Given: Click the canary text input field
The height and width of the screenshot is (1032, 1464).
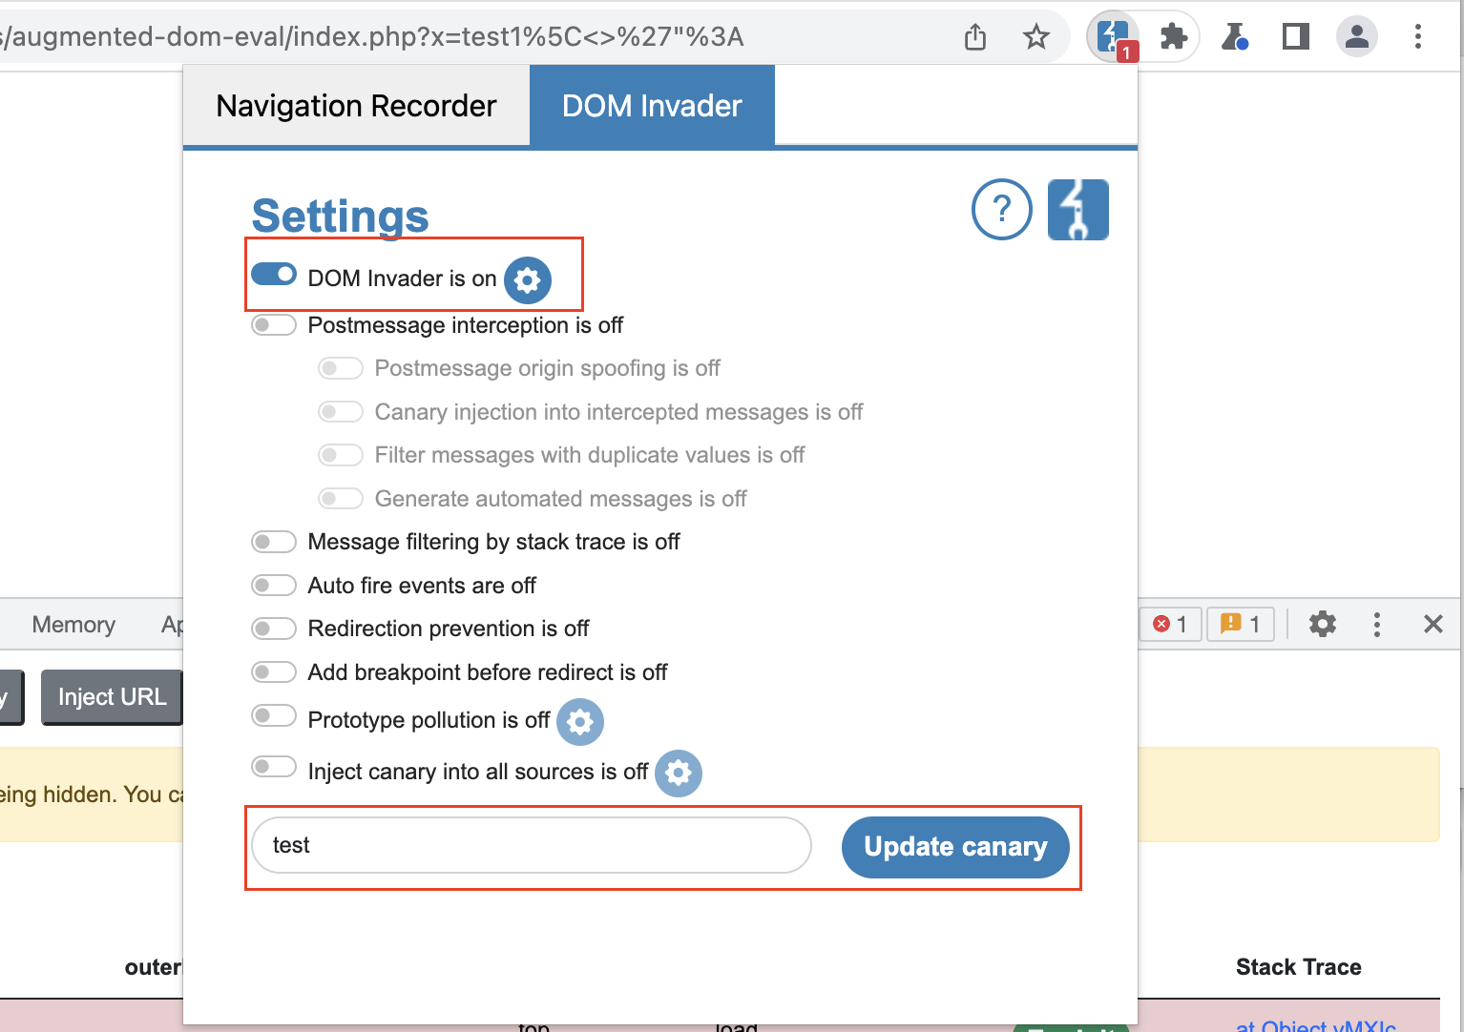Looking at the screenshot, I should 532,845.
